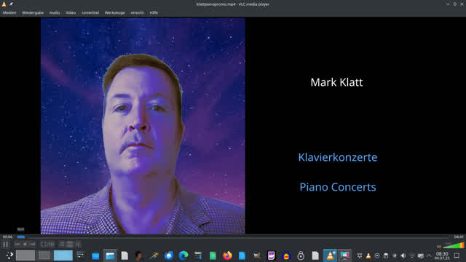Click the elapsed time label 00:06
Screen dimensions: 466x262
(x=7, y=237)
